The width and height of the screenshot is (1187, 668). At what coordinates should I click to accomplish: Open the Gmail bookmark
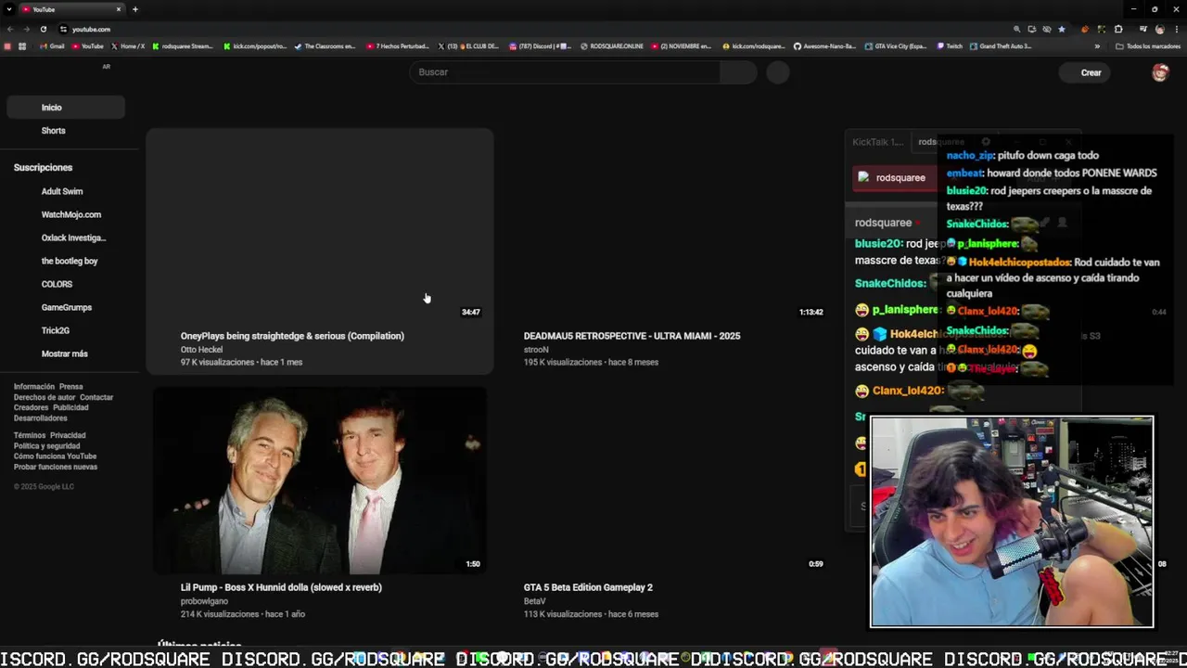coord(52,46)
